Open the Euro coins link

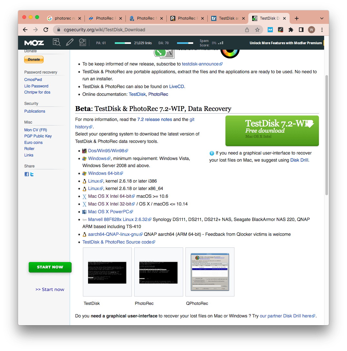(x=33, y=143)
